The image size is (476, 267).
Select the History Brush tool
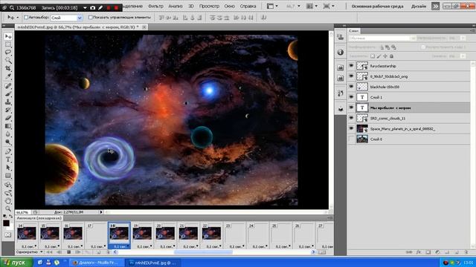click(8, 110)
